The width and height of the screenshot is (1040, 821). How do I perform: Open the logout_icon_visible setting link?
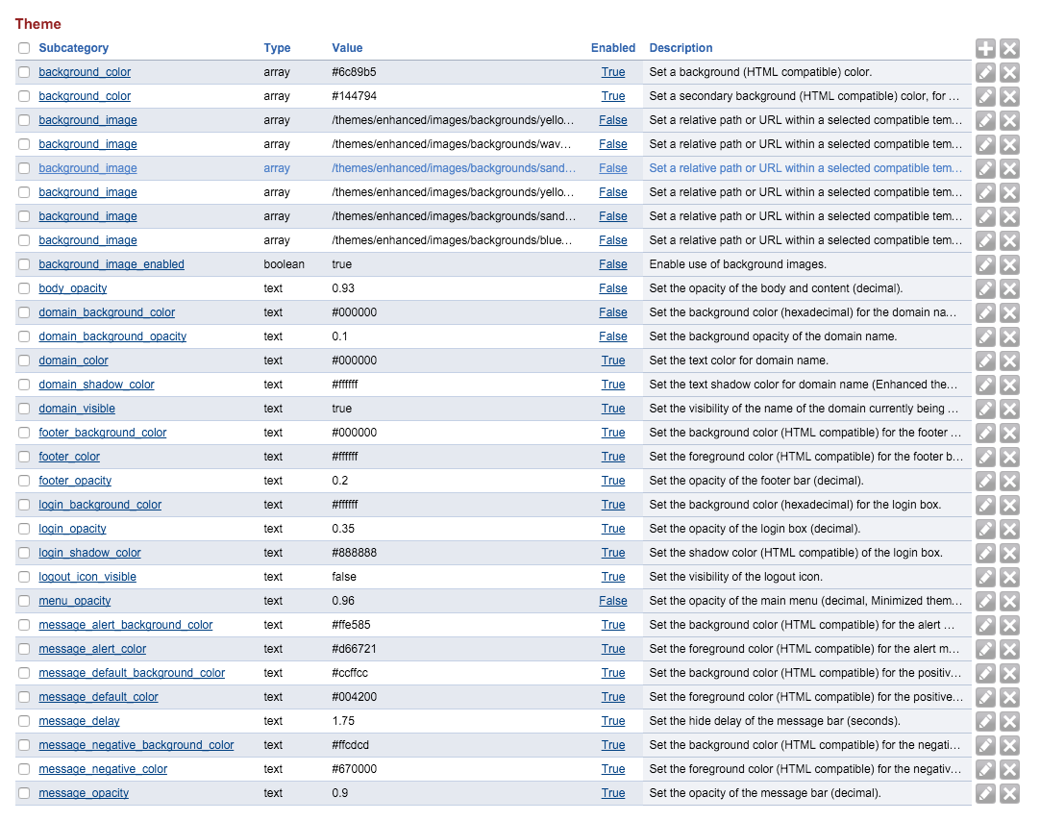(x=87, y=576)
